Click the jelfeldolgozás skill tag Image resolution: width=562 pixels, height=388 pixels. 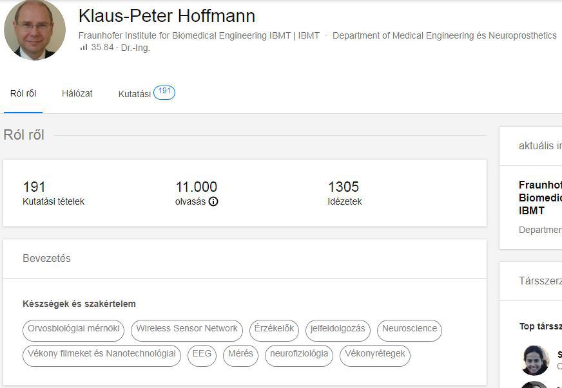pos(338,329)
